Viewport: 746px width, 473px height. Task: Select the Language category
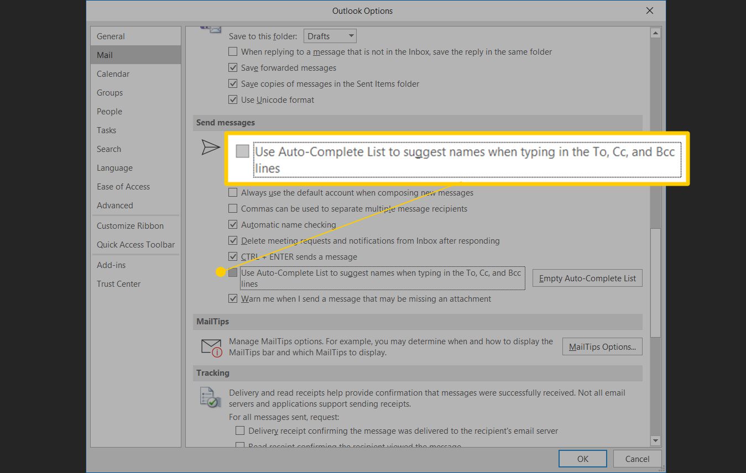135,168
